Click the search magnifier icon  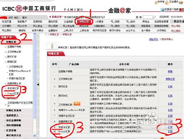[x=155, y=17]
